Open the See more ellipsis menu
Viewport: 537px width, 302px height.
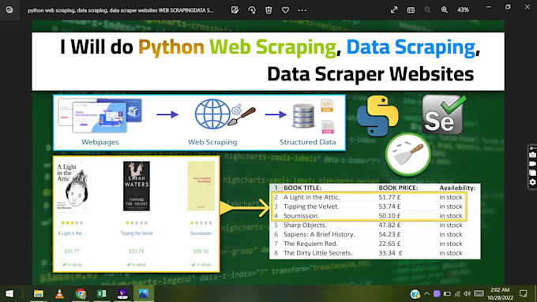click(302, 10)
